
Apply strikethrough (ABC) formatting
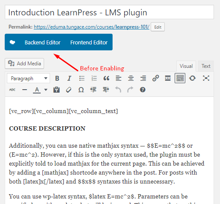tap(12, 90)
